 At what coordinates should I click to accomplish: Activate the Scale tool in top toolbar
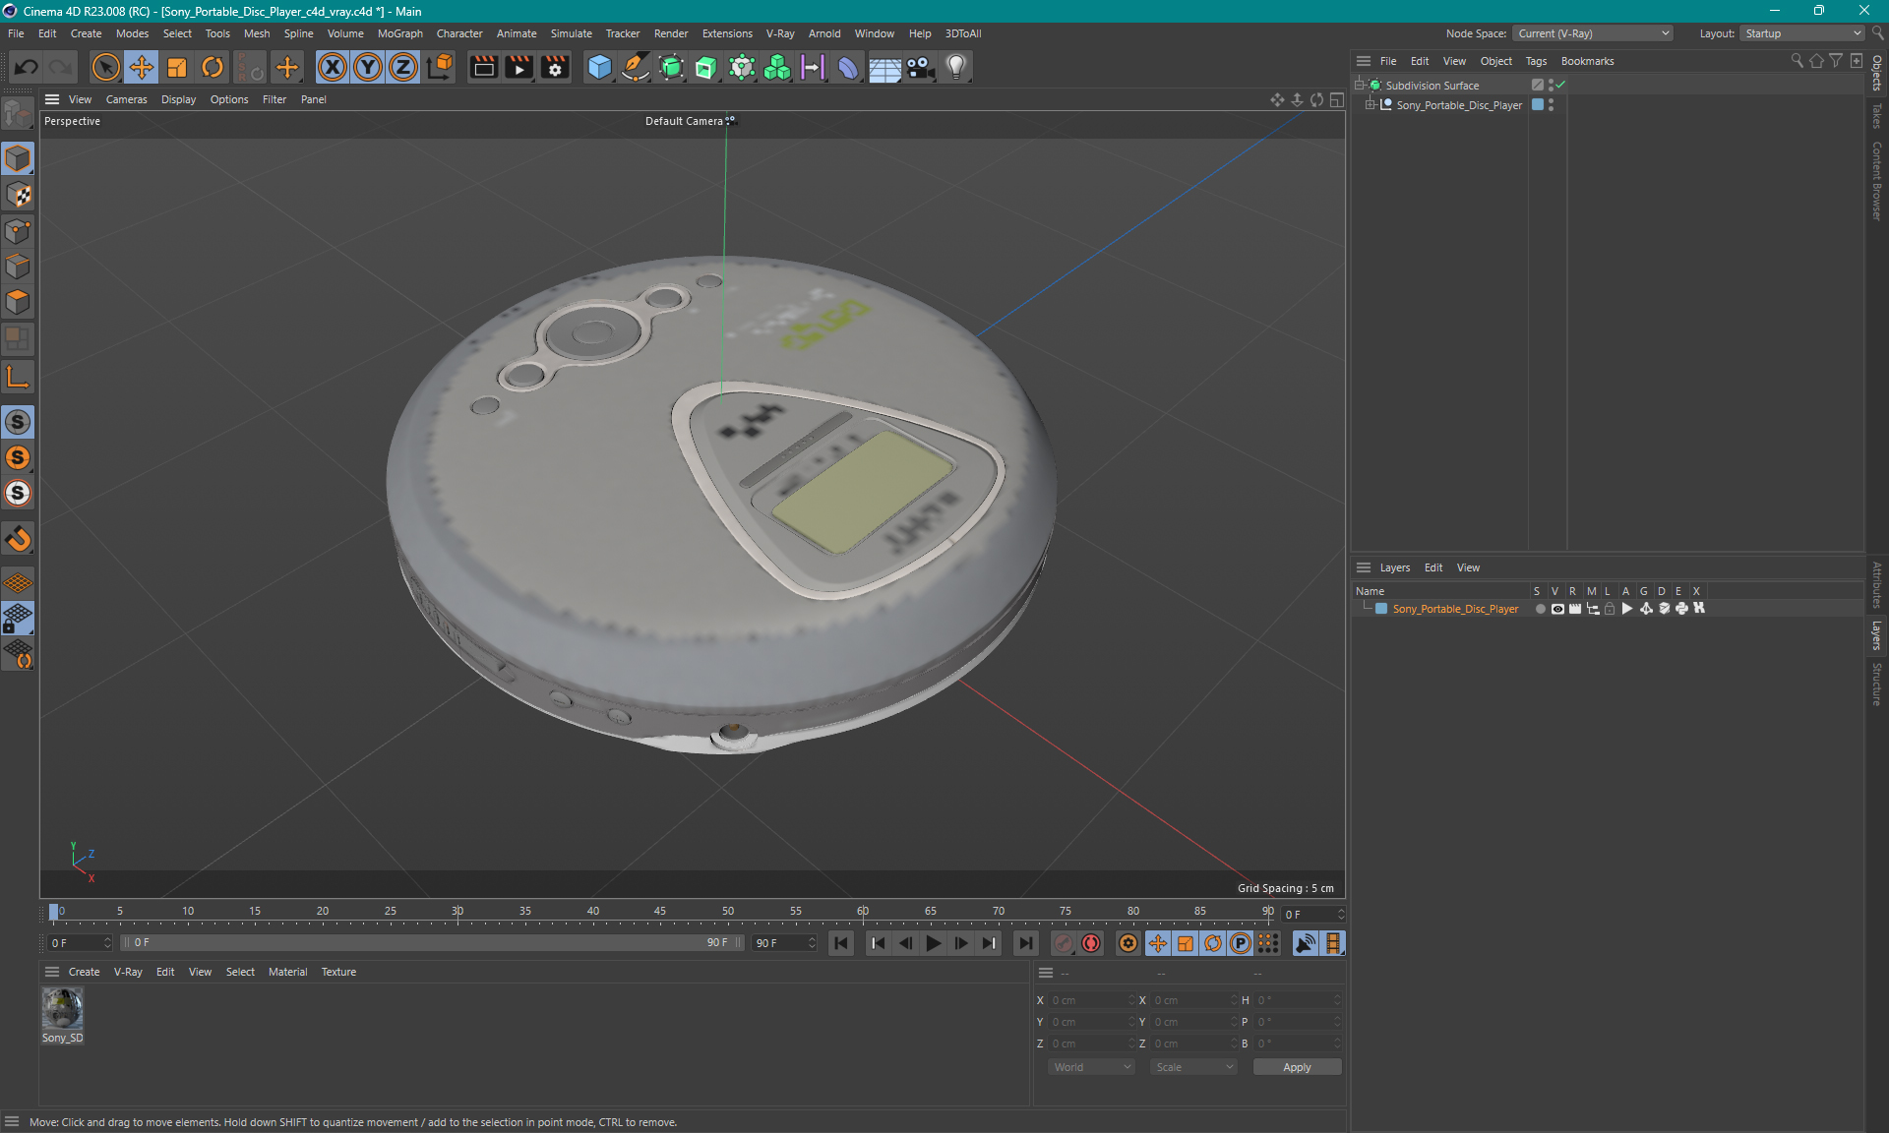coord(177,67)
